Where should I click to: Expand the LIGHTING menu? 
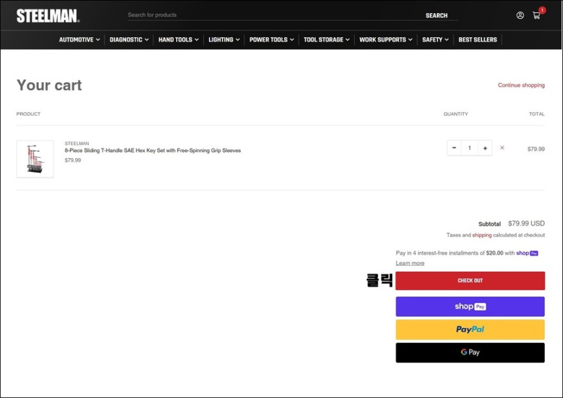224,39
